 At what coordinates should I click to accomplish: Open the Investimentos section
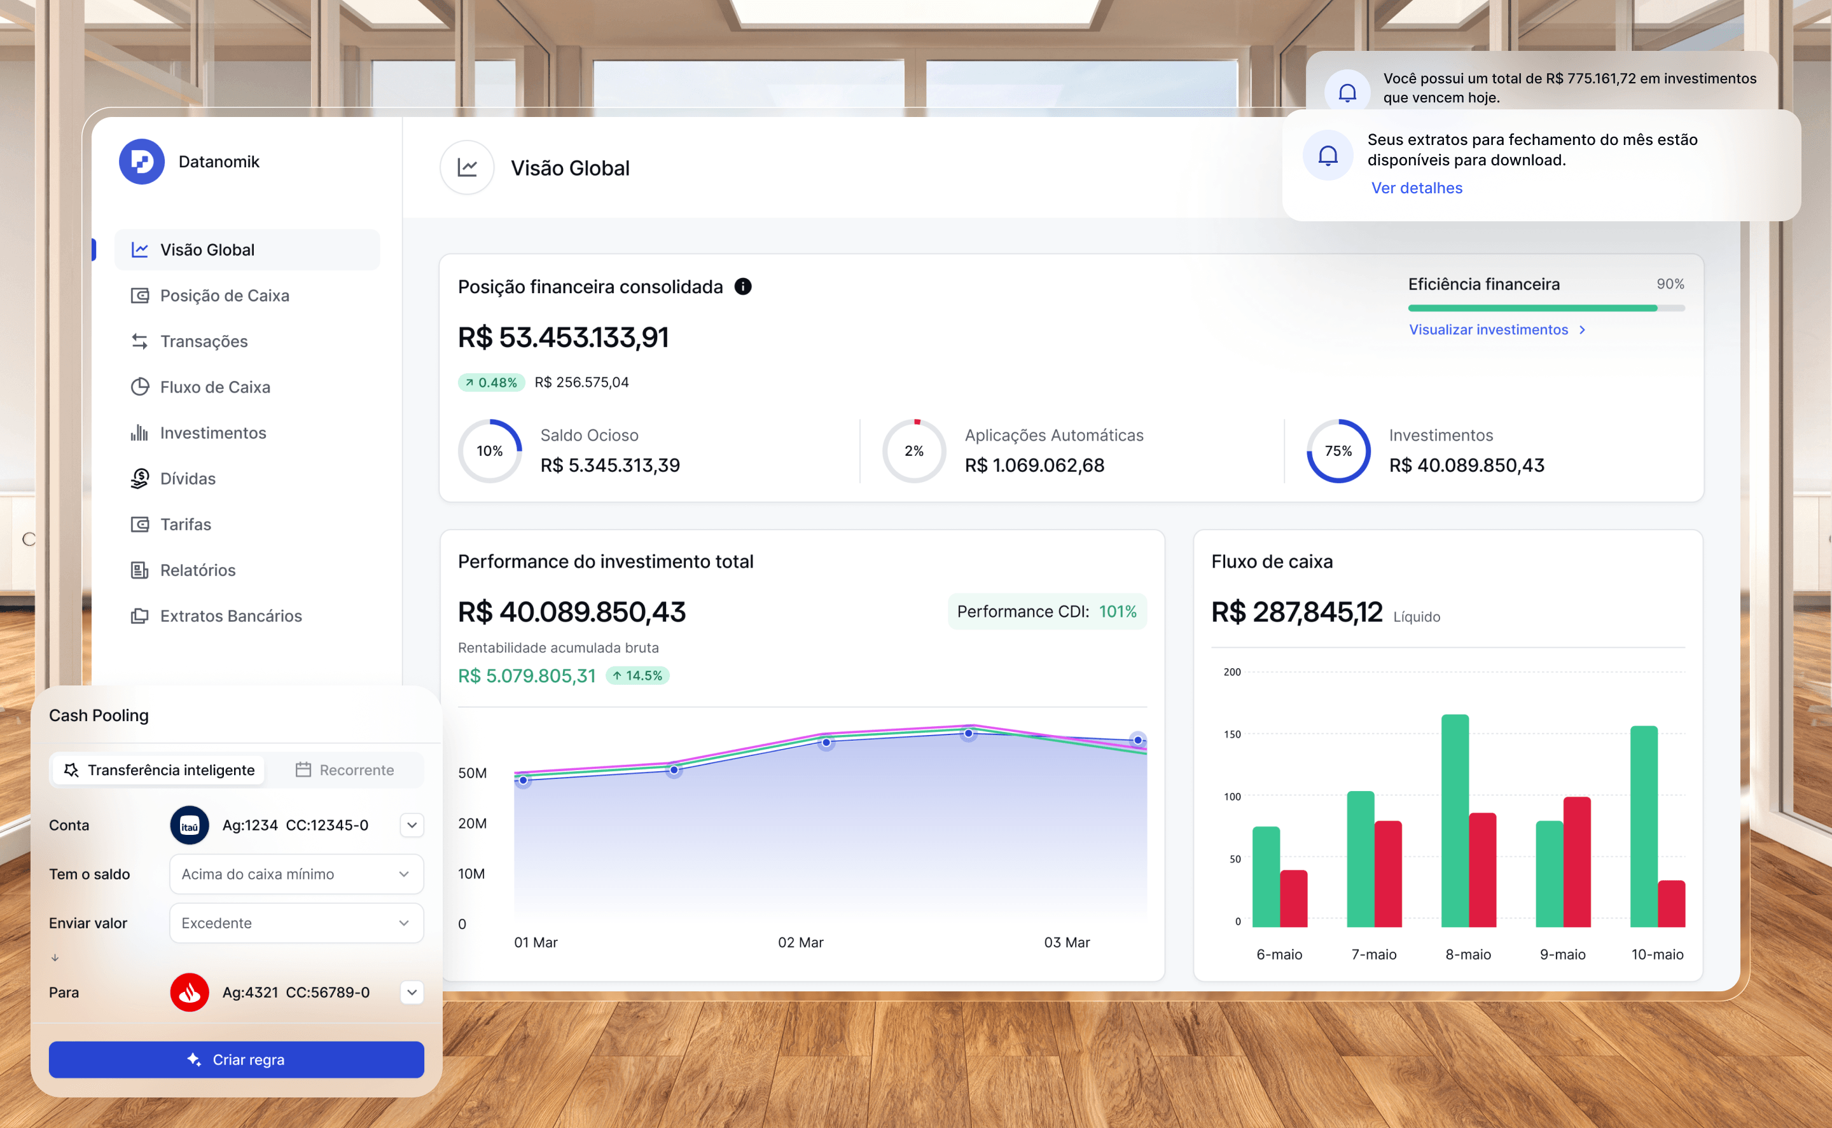click(212, 433)
